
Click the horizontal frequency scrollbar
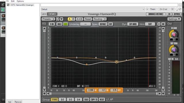coord(104,94)
